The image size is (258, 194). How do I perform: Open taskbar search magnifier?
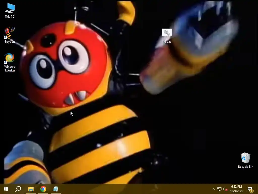[x=18, y=189]
